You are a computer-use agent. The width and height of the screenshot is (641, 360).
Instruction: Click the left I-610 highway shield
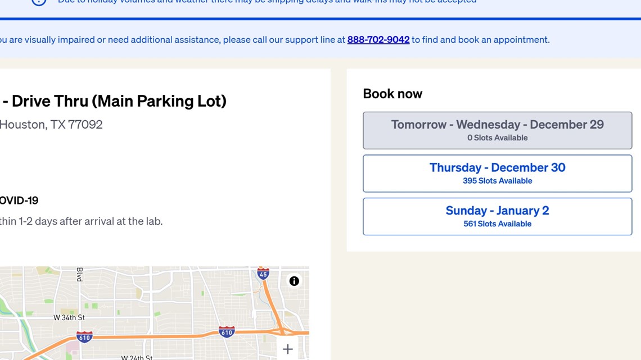pos(84,337)
